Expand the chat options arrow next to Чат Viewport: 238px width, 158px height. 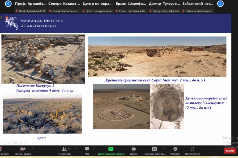[x=94, y=149]
